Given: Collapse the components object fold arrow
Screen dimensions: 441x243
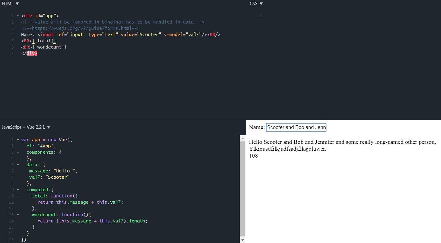Looking at the screenshot, I should coord(18,152).
